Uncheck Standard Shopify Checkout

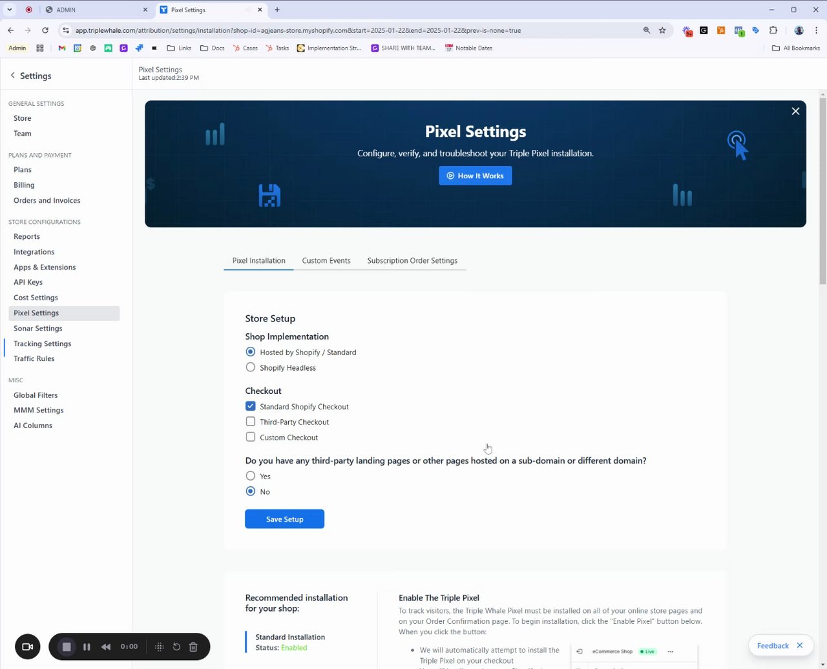[x=251, y=406]
